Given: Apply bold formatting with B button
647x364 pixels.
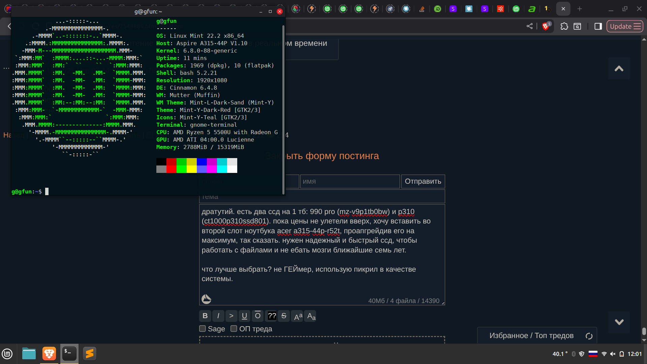Looking at the screenshot, I should (x=205, y=316).
